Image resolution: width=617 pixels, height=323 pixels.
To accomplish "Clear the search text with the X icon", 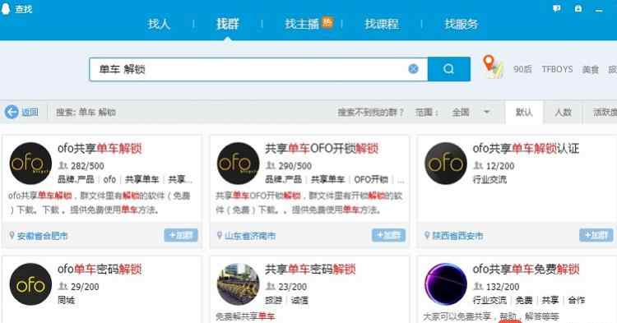I will 413,69.
